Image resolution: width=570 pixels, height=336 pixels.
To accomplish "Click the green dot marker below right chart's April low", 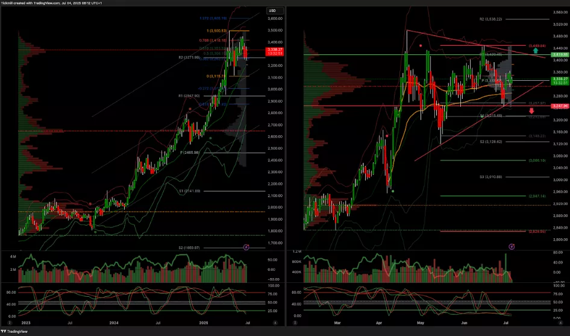I will [x=393, y=191].
